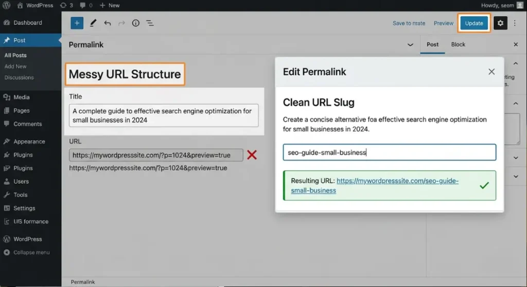Toggle the settings gear panel
527x287 pixels.
pos(500,23)
